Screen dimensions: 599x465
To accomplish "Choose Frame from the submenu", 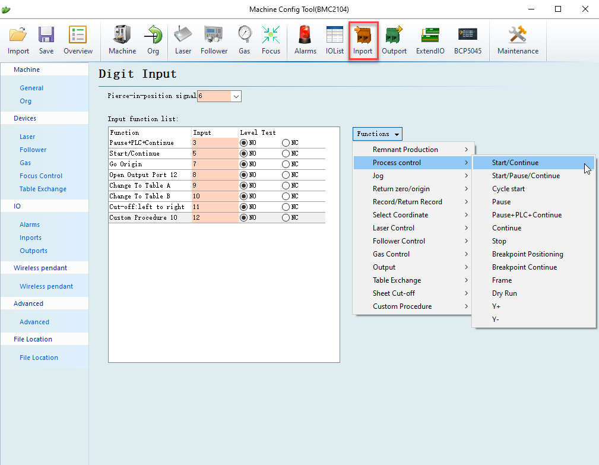I will pyautogui.click(x=534, y=280).
